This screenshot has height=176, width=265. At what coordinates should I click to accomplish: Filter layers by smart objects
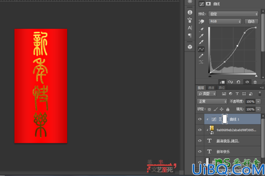(251, 94)
